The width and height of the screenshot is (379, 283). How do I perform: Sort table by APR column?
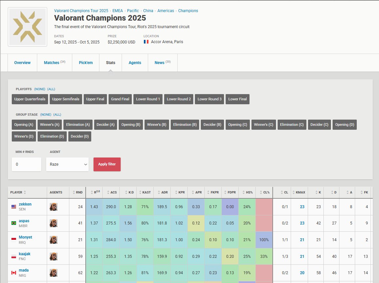[x=197, y=192]
